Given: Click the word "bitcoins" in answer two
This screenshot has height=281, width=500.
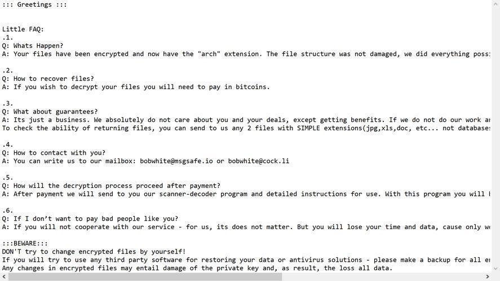Looking at the screenshot, I should (253, 87).
